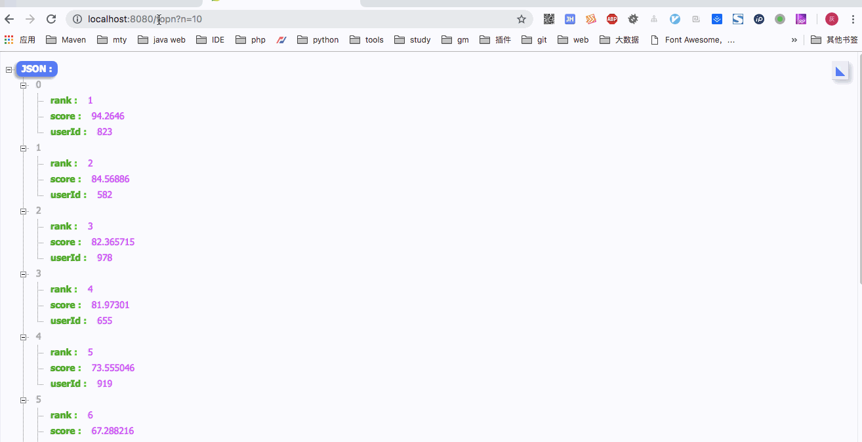Click the JSON root label button

(x=37, y=69)
